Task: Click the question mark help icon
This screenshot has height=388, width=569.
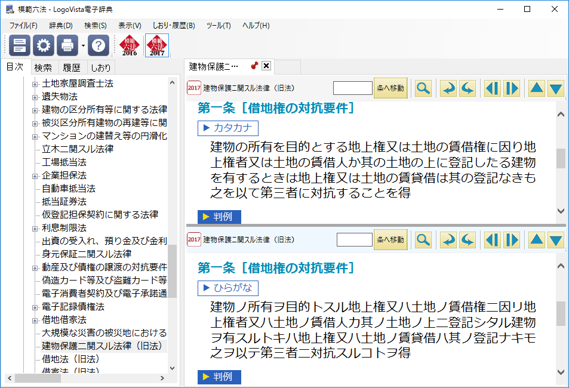Action: [99, 45]
